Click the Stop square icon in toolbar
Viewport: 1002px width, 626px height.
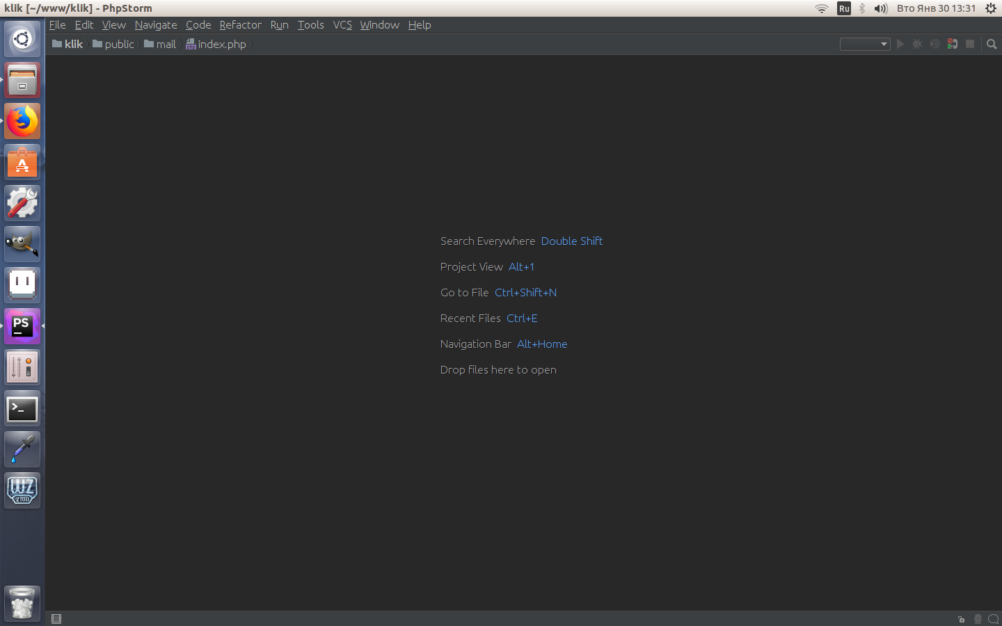tap(970, 44)
